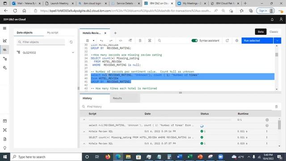
Task: Open overflow menu for 5:37:57 PM entry
Action: [267, 144]
